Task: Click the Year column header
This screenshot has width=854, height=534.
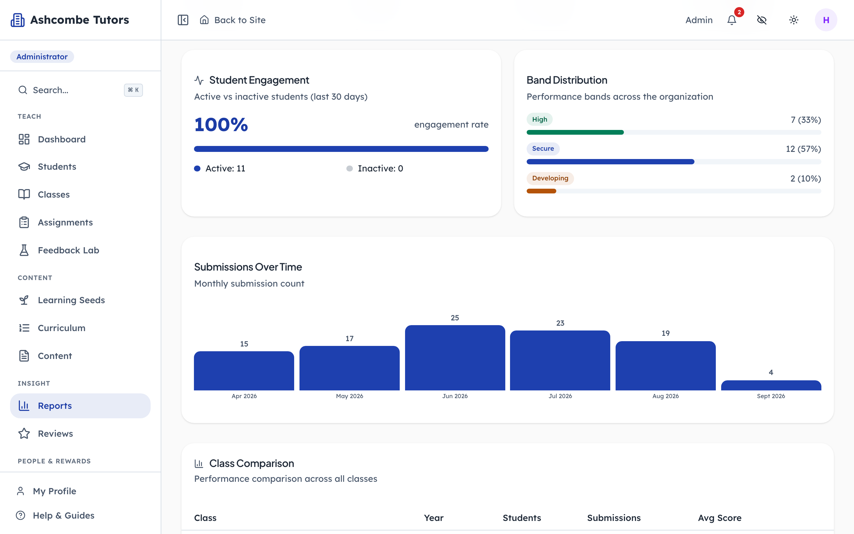Action: click(433, 518)
